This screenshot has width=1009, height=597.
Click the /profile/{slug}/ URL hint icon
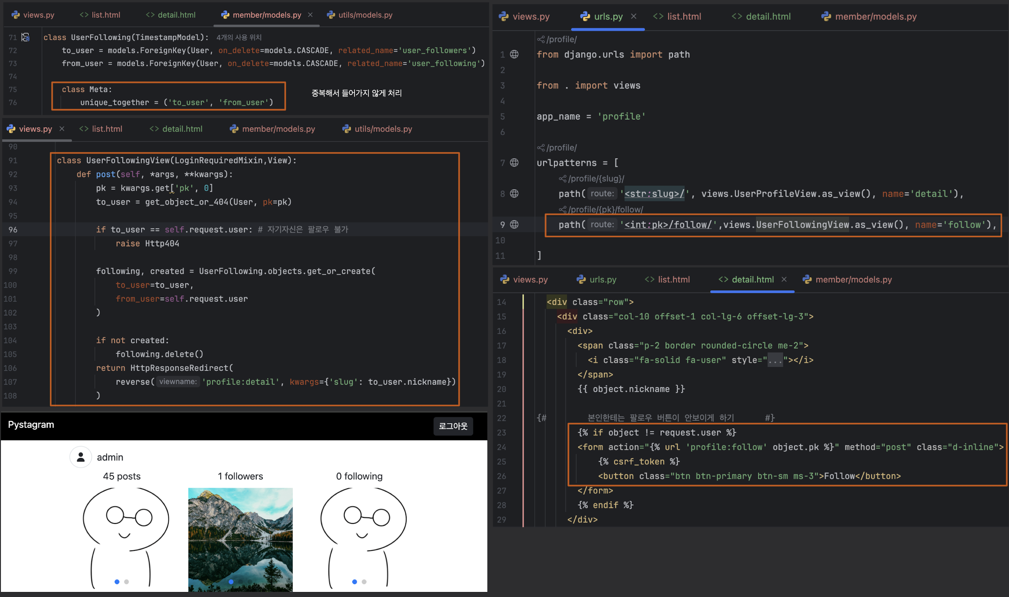tap(563, 179)
